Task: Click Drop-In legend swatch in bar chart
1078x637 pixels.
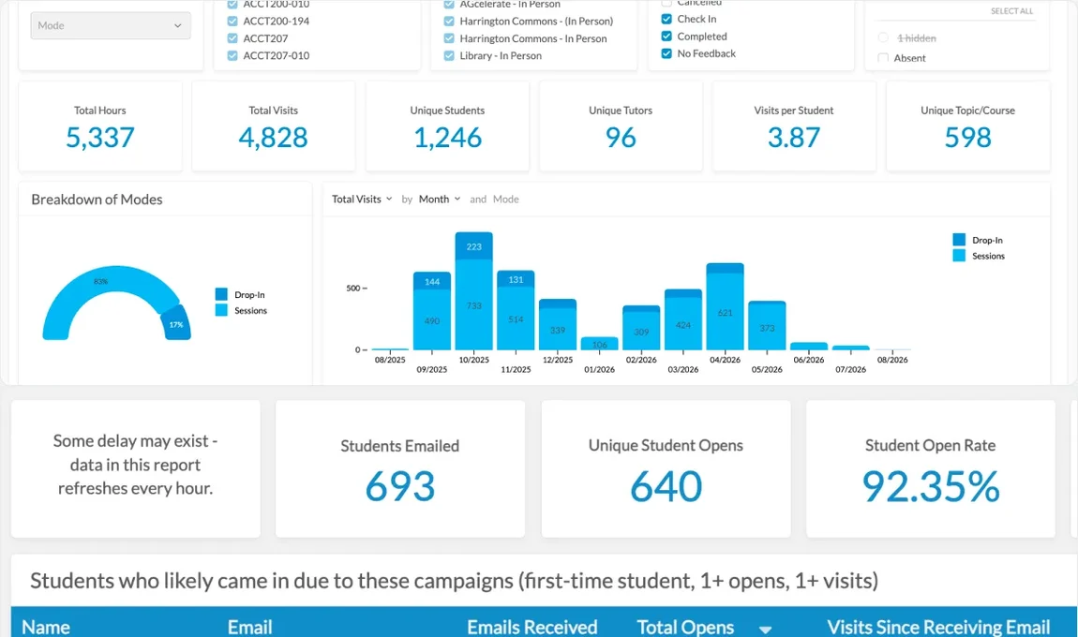Action: (x=959, y=240)
